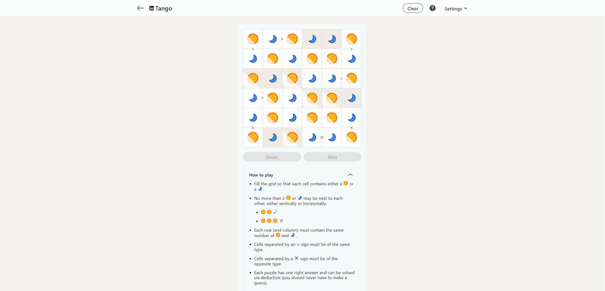The height and width of the screenshot is (291, 605).
Task: Open the help question mark icon
Action: pos(433,8)
